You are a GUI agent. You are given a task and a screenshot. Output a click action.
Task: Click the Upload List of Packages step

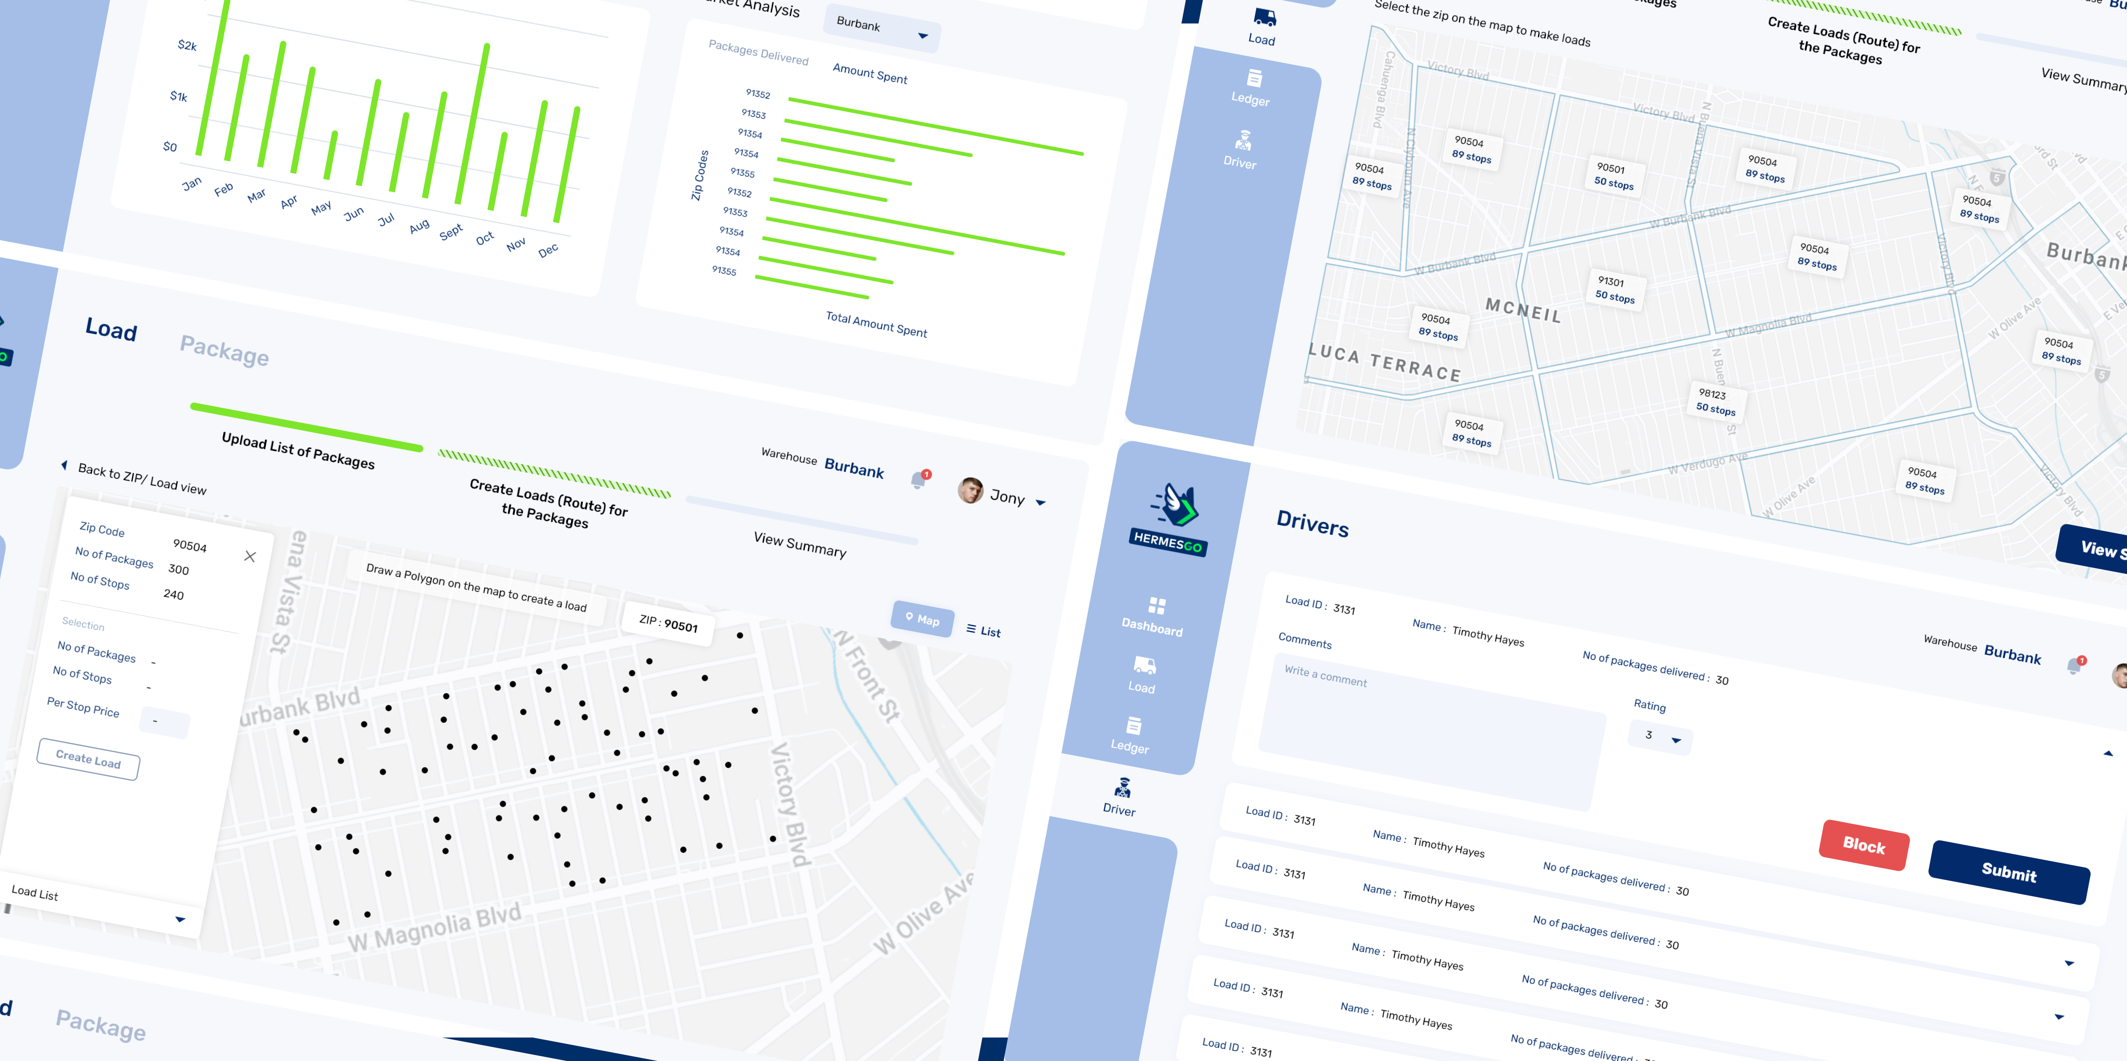coord(298,451)
